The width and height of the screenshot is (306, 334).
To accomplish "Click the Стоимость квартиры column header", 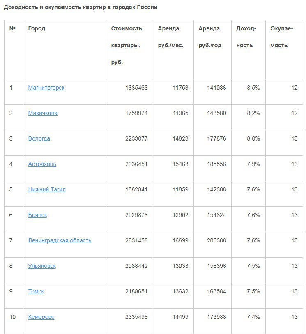I will pos(126,45).
